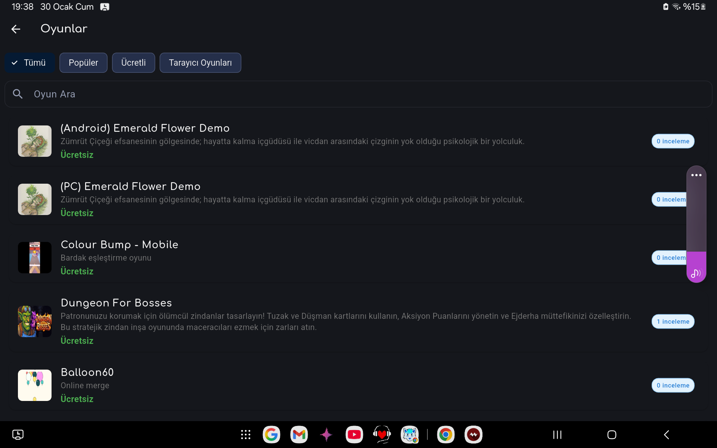The height and width of the screenshot is (448, 717).
Task: Deselect the Tümü filter chip
Action: pos(30,63)
